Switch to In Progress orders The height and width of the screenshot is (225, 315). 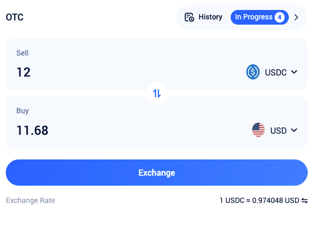(259, 17)
